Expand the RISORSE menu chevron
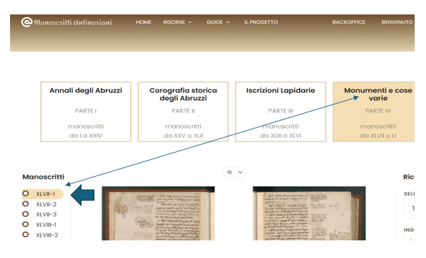The image size is (426, 258). click(x=190, y=22)
